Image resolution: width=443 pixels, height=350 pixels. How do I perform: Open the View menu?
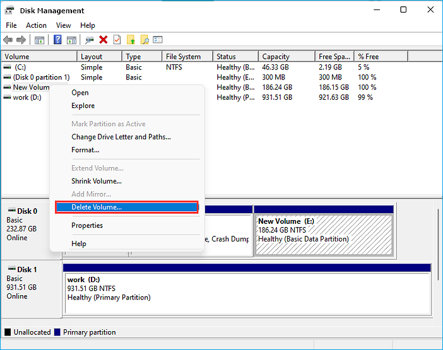63,25
